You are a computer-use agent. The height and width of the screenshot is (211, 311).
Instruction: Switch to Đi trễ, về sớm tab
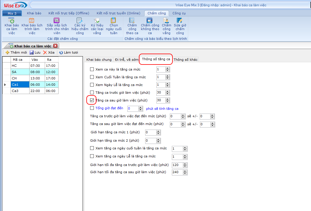(x=127, y=60)
